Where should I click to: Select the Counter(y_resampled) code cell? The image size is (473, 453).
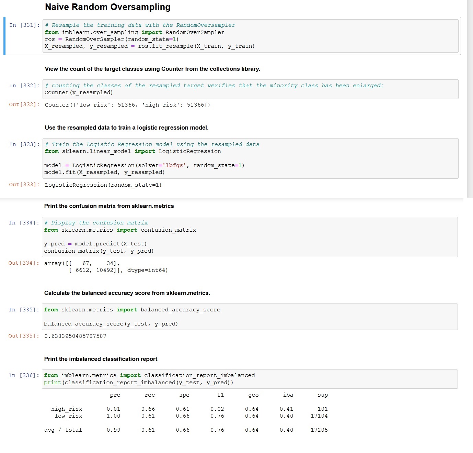tap(240, 89)
